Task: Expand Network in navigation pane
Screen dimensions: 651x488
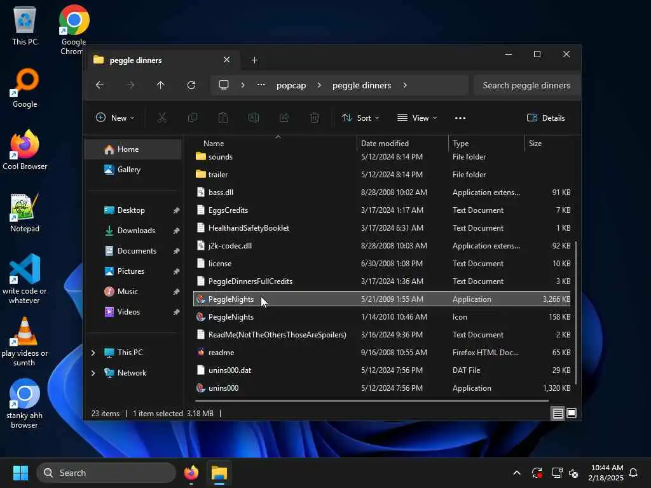Action: [x=93, y=373]
